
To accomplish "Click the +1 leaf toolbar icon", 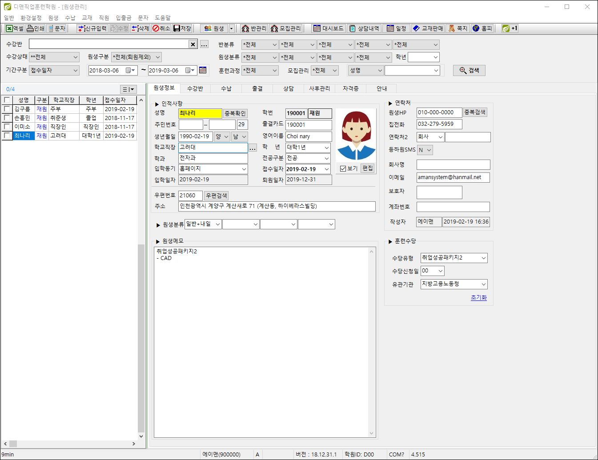I will point(510,28).
